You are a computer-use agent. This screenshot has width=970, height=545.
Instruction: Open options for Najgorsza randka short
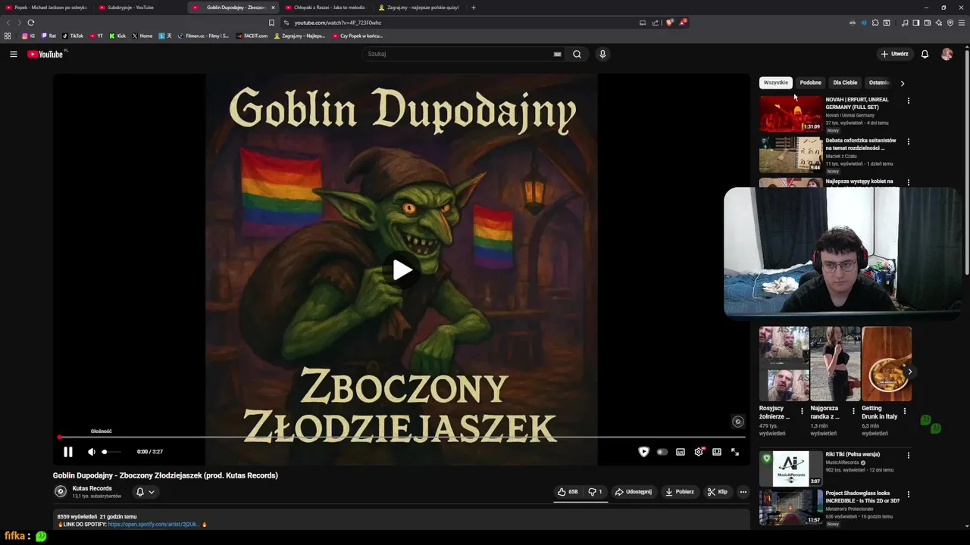(853, 411)
